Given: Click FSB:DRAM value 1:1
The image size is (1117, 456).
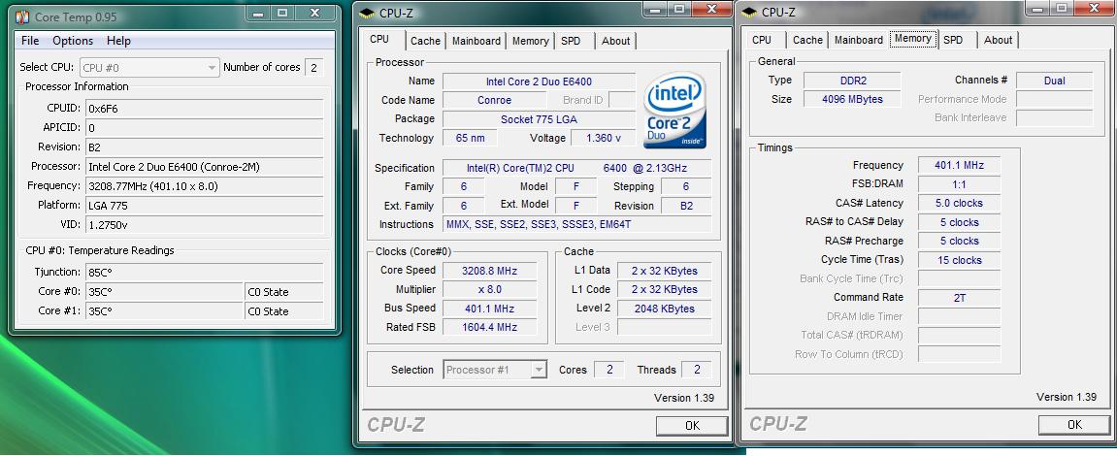Looking at the screenshot, I should pyautogui.click(x=959, y=183).
